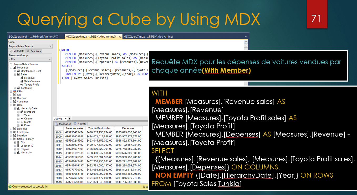Open the Metadata tab
The width and height of the screenshot is (357, 195).
[17, 51]
